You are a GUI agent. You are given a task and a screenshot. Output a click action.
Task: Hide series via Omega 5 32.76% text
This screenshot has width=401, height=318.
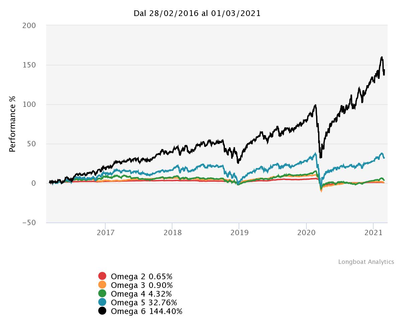[144, 303]
